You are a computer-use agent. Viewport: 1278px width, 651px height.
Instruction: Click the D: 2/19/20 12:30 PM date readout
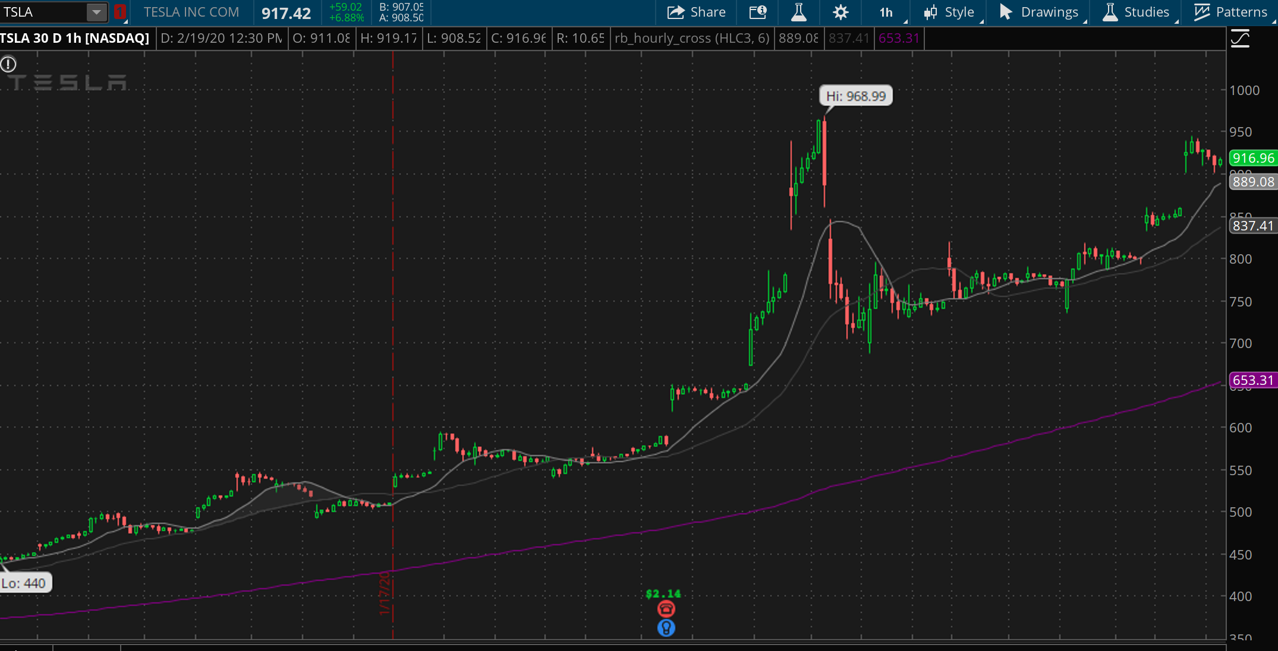pos(222,38)
